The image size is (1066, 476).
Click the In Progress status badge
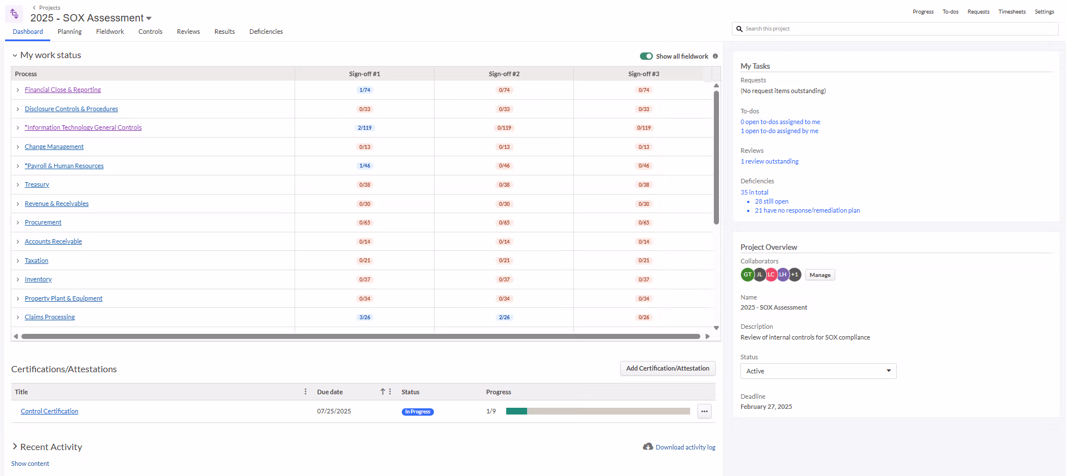[x=418, y=412]
